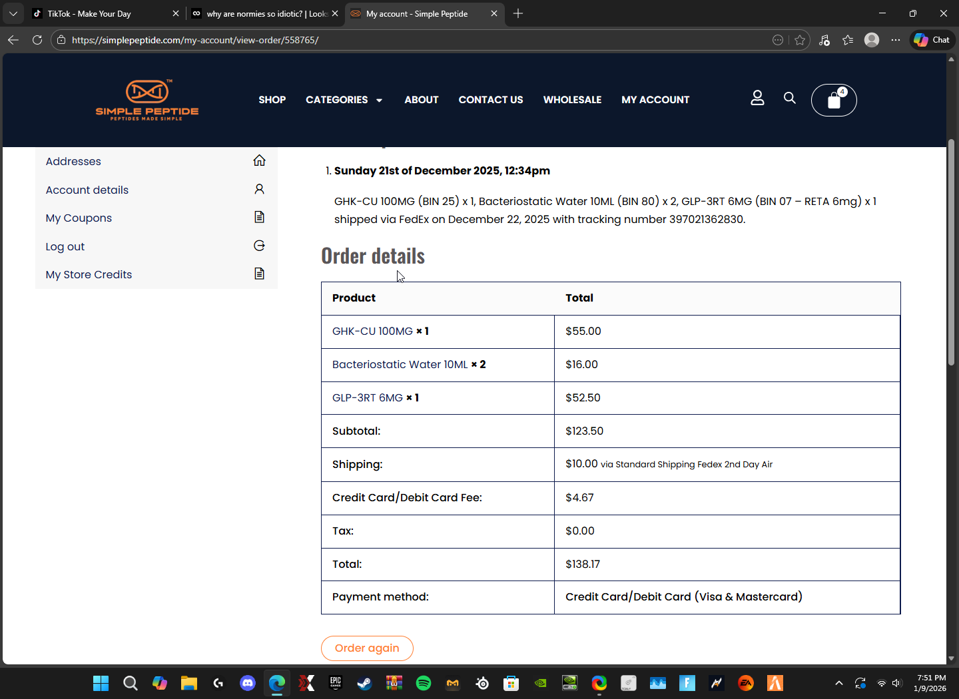Show hidden system tray icons chevron

pyautogui.click(x=839, y=683)
